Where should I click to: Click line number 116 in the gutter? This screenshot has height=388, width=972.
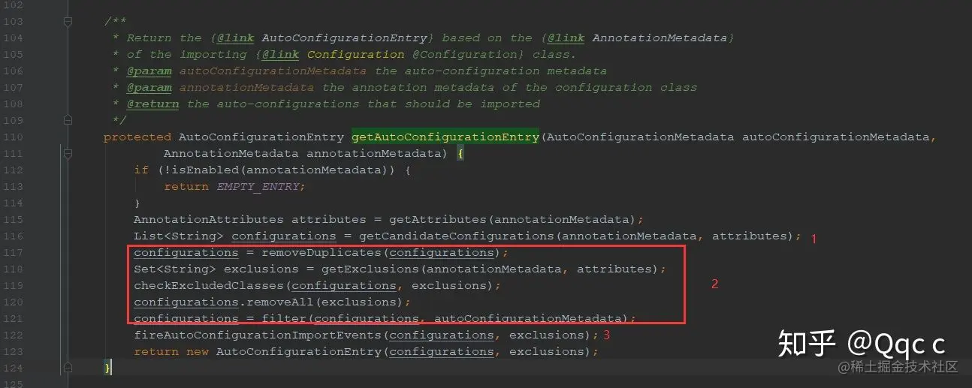[14, 236]
